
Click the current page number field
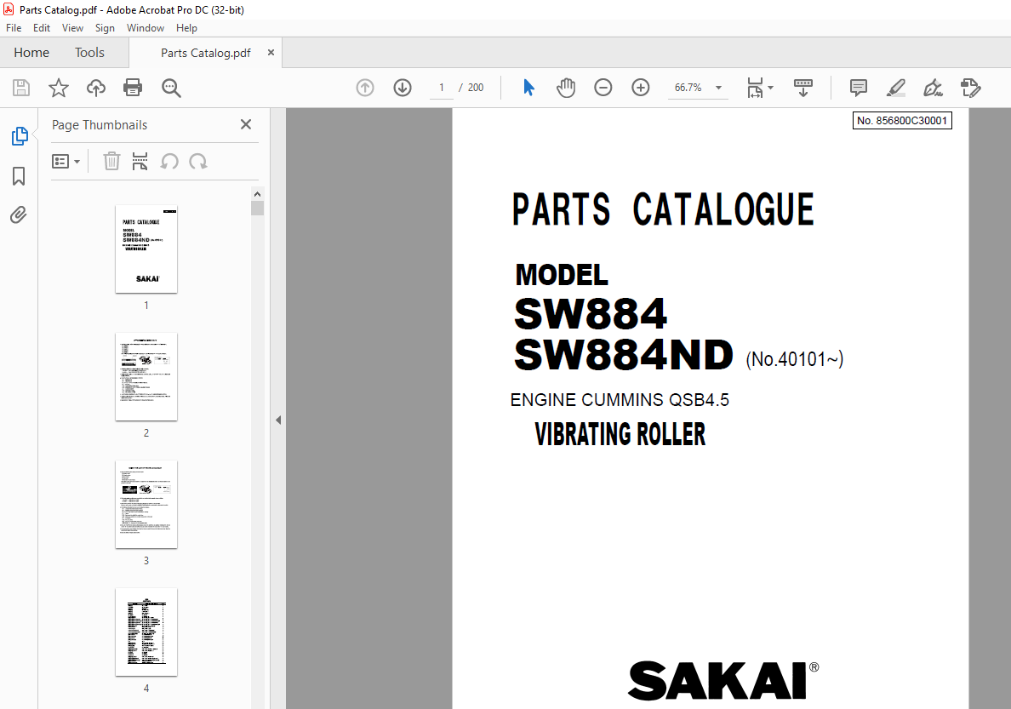[442, 88]
